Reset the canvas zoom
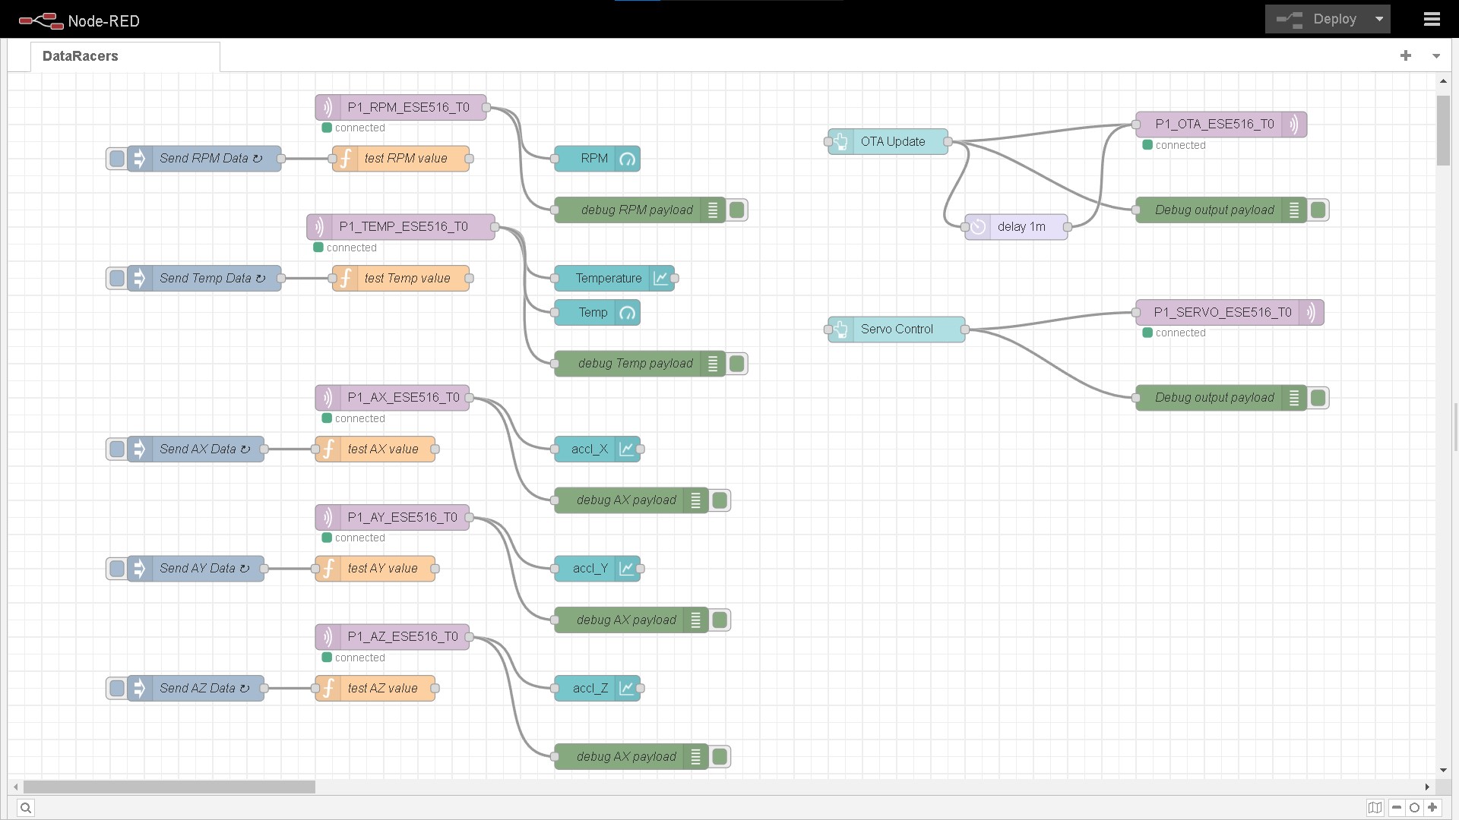The width and height of the screenshot is (1459, 820). [1414, 808]
